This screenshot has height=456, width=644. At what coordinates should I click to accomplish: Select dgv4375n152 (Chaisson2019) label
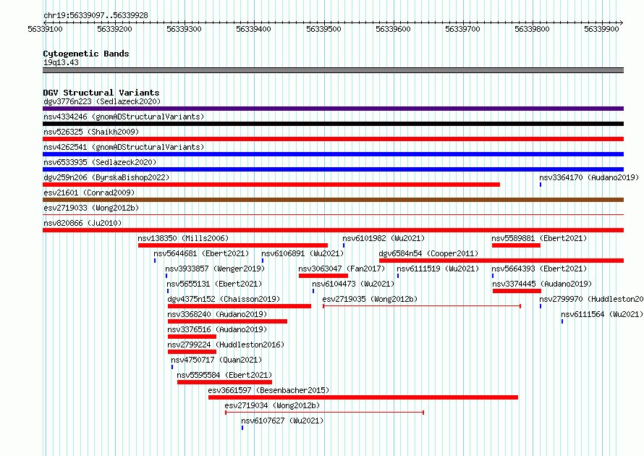[224, 299]
